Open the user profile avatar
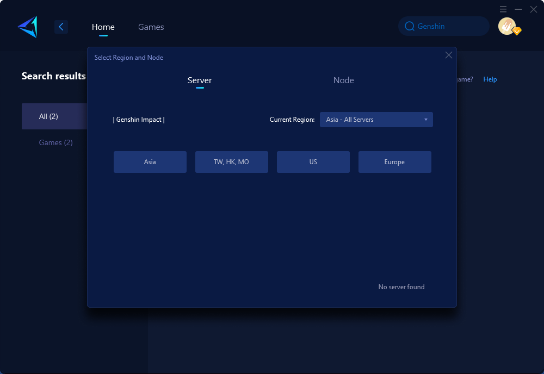Image resolution: width=544 pixels, height=374 pixels. pyautogui.click(x=507, y=26)
